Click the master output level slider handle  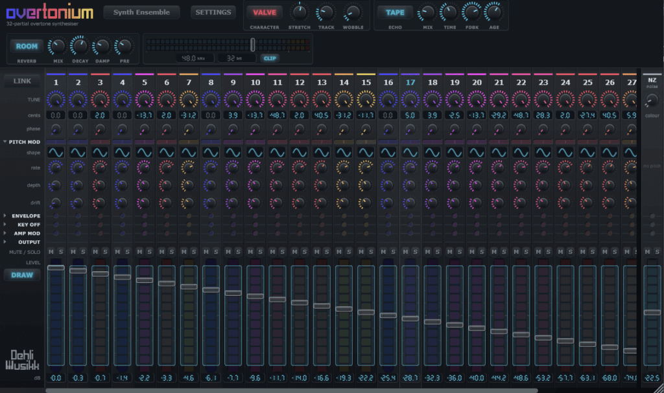pos(253,45)
